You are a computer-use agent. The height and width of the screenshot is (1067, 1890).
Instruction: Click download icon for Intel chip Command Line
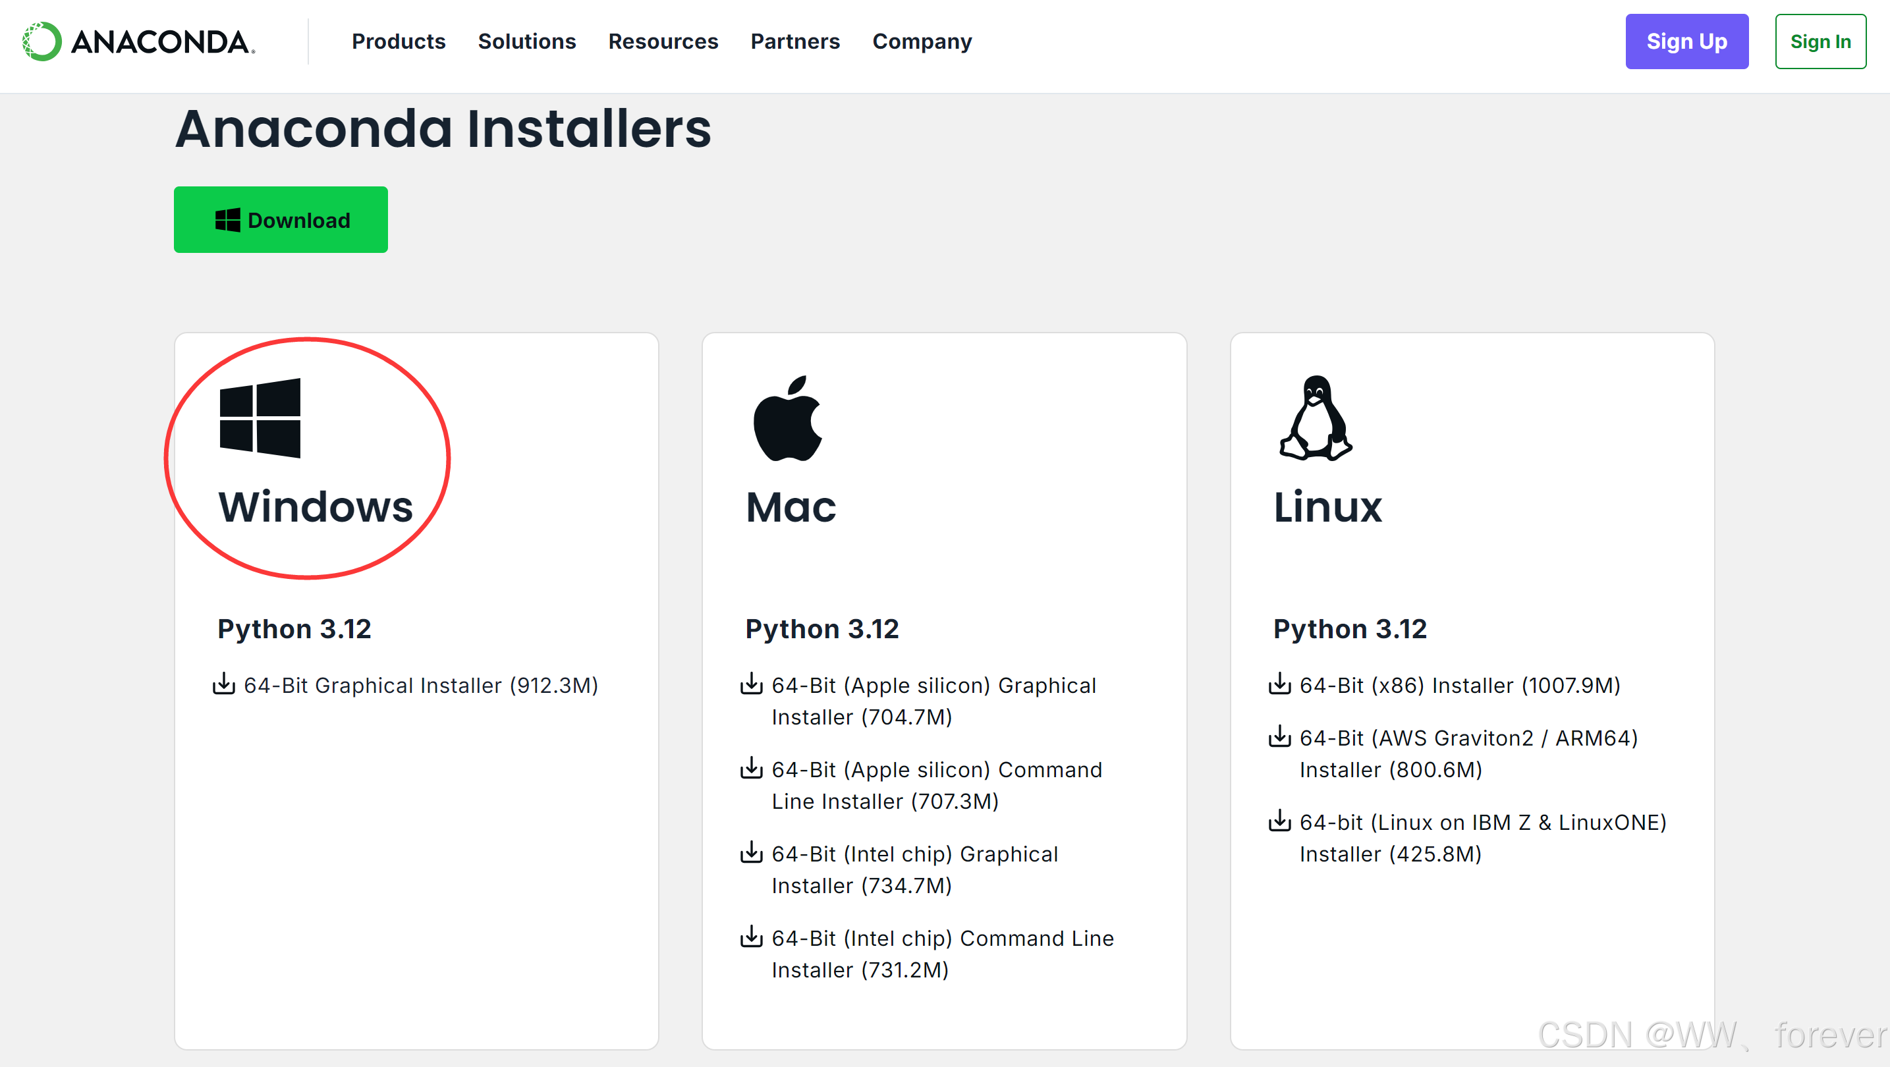pyautogui.click(x=750, y=937)
